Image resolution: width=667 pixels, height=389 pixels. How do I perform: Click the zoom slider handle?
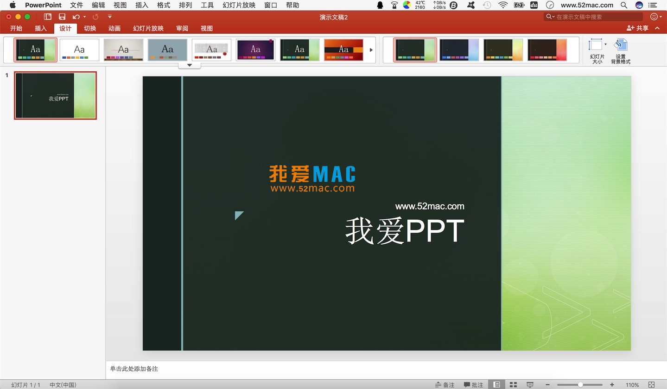[x=580, y=385]
